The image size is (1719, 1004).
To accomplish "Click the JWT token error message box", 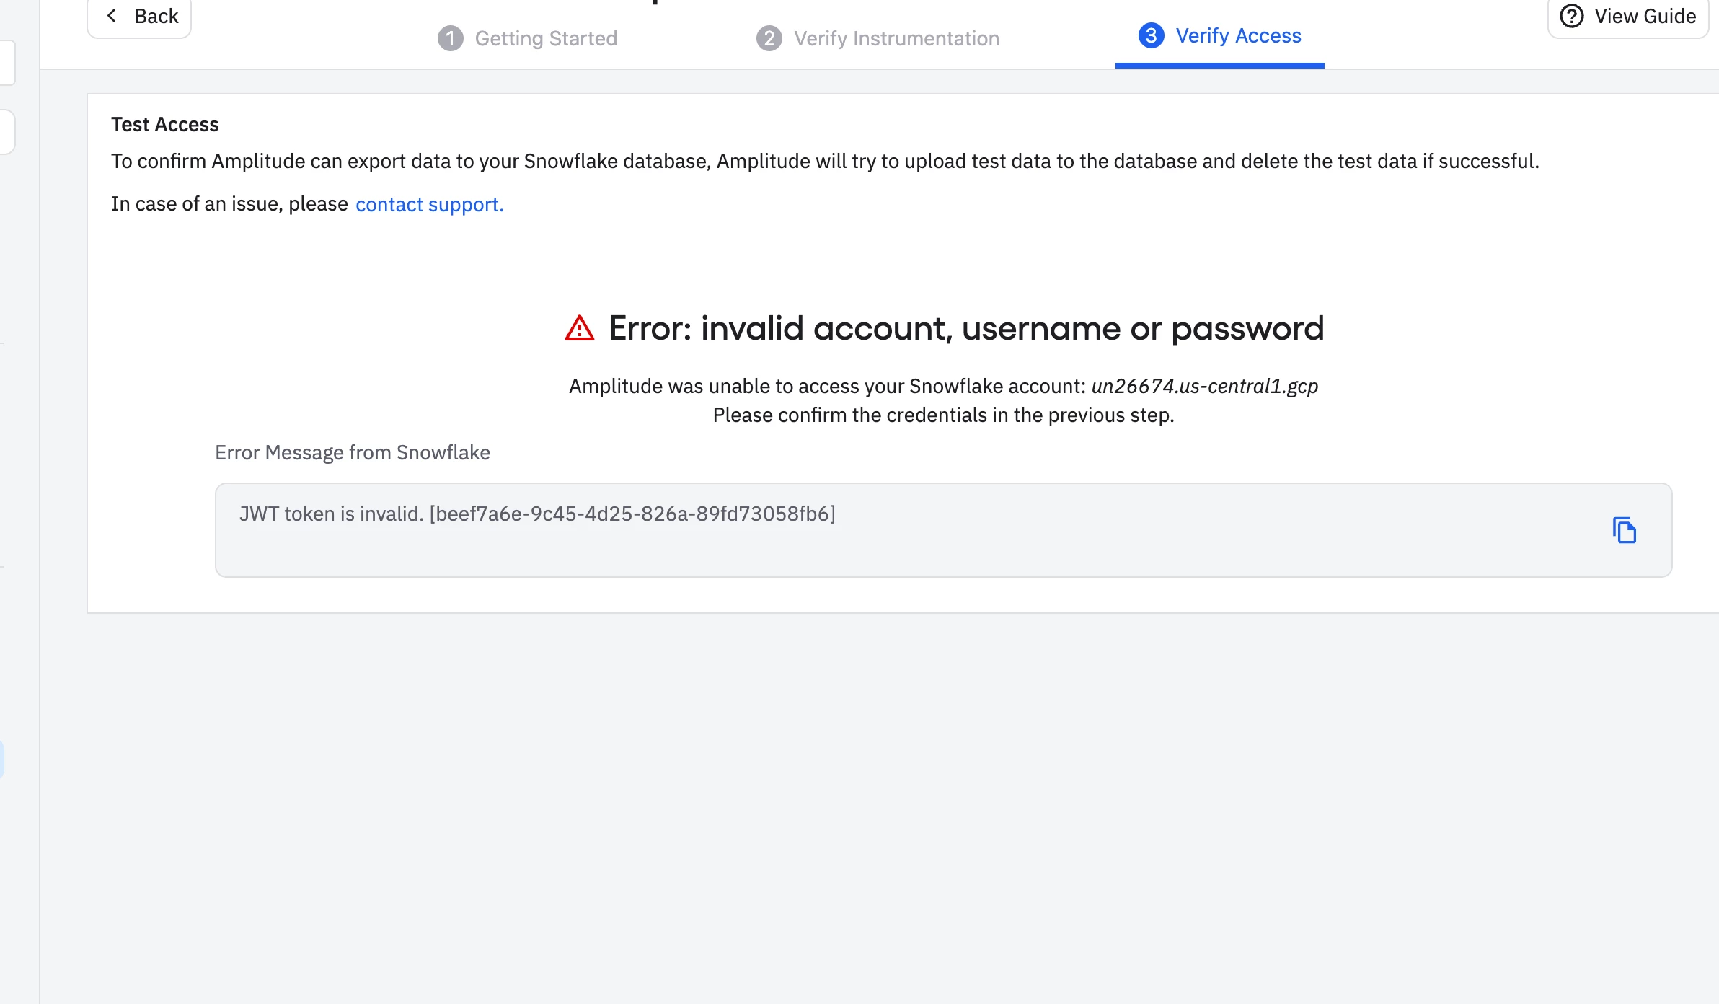I will pos(943,530).
